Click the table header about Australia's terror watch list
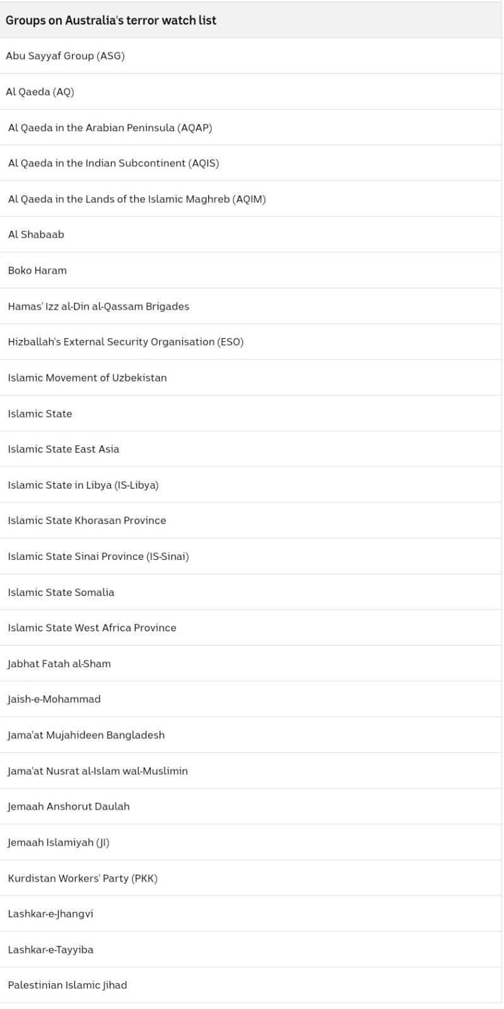Screen dimensions: 504x1009 coord(252,20)
